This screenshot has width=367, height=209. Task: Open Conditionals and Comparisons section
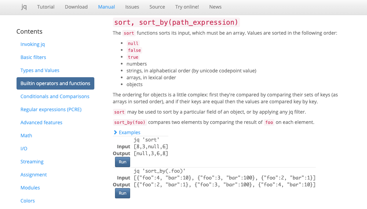point(55,96)
